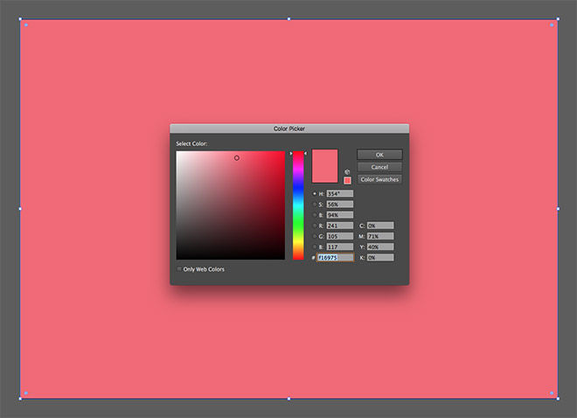Click the hue value field showing 354°
The width and height of the screenshot is (577, 418).
click(x=339, y=193)
